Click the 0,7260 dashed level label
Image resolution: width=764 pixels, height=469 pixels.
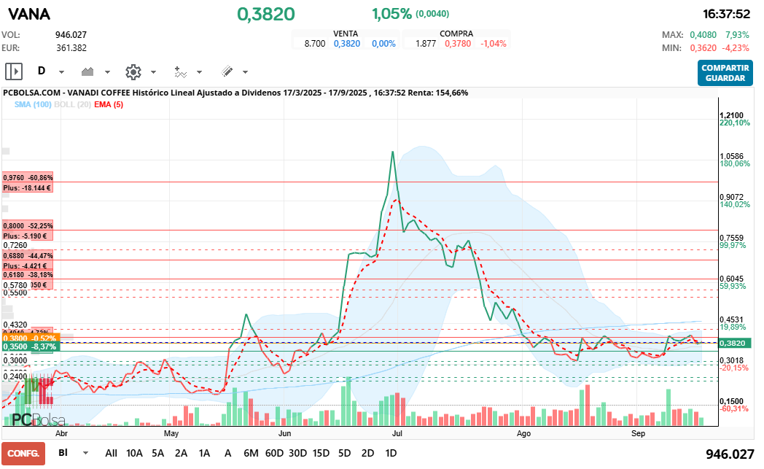coord(15,245)
